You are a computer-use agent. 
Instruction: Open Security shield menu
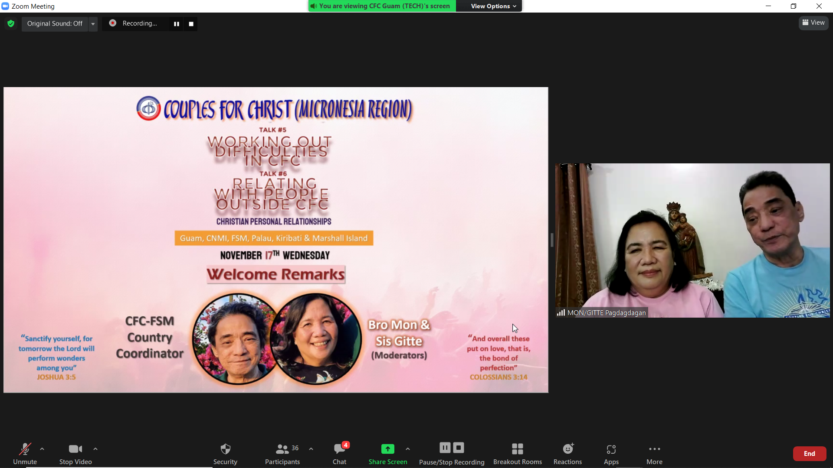(x=225, y=453)
